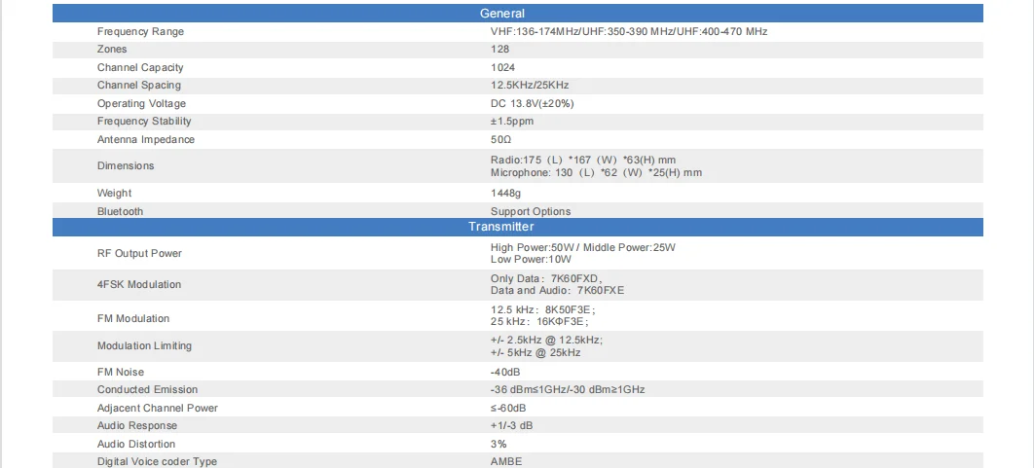Click the 12.5 kHz: 8K50F3E value line
1034x468 pixels.
[x=542, y=309]
